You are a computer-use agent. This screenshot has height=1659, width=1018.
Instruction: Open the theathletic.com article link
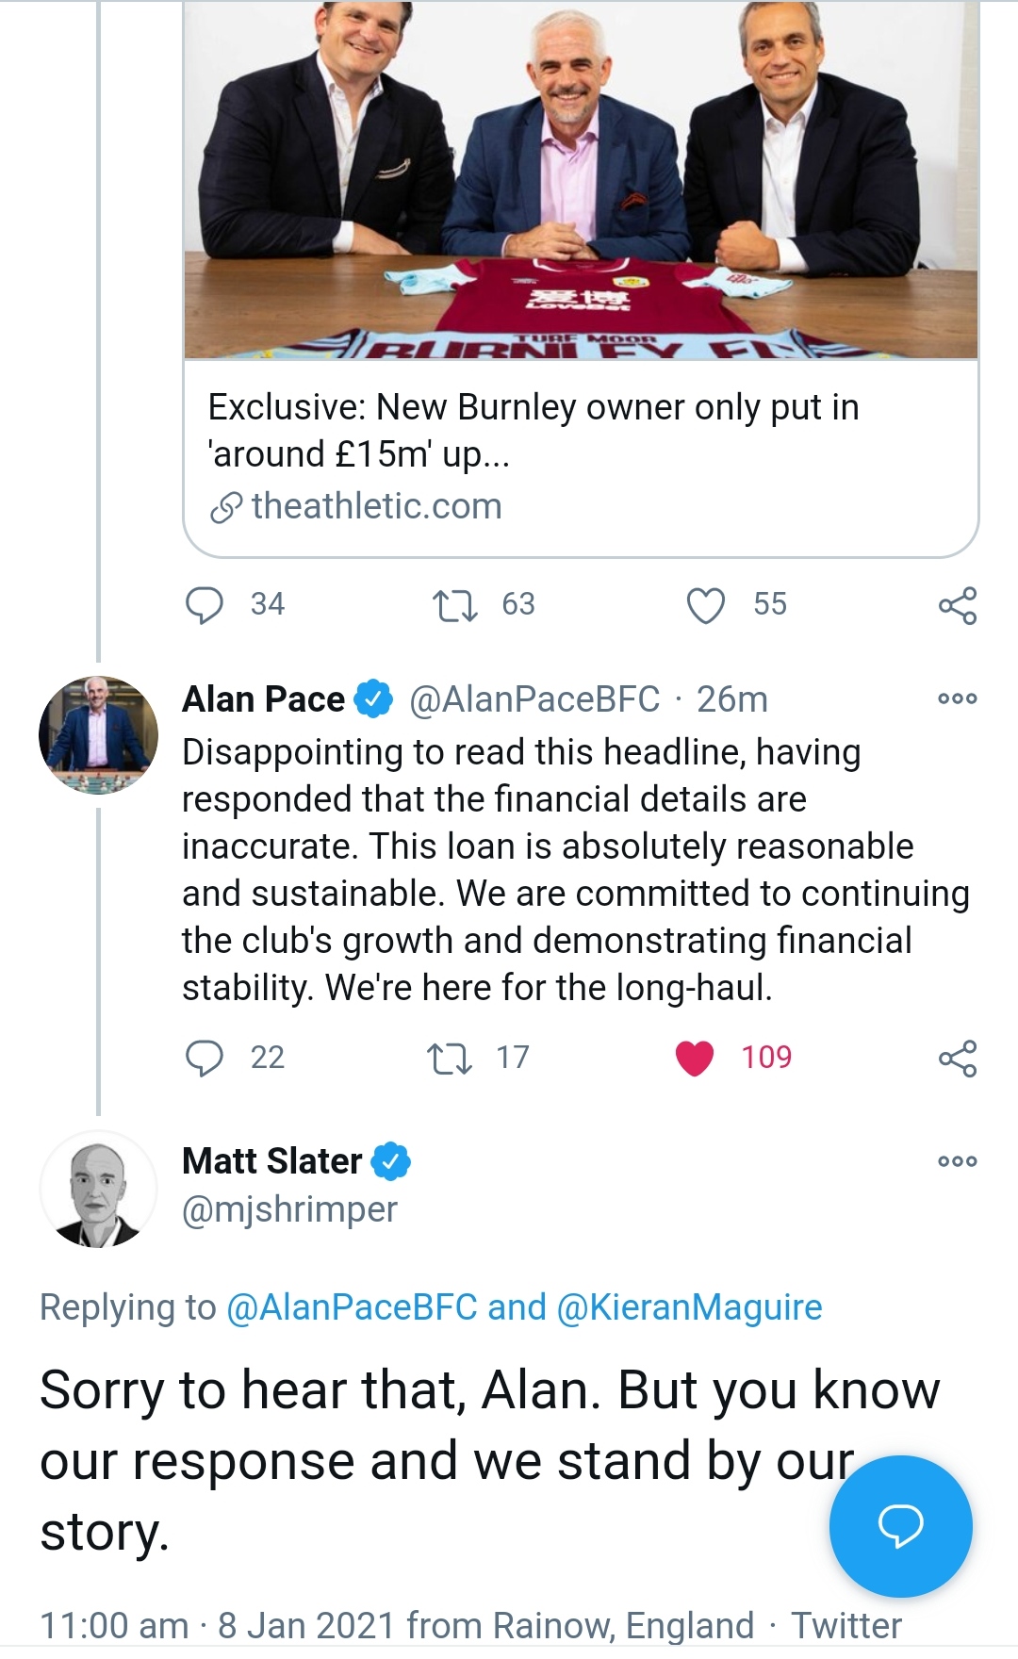pos(375,507)
